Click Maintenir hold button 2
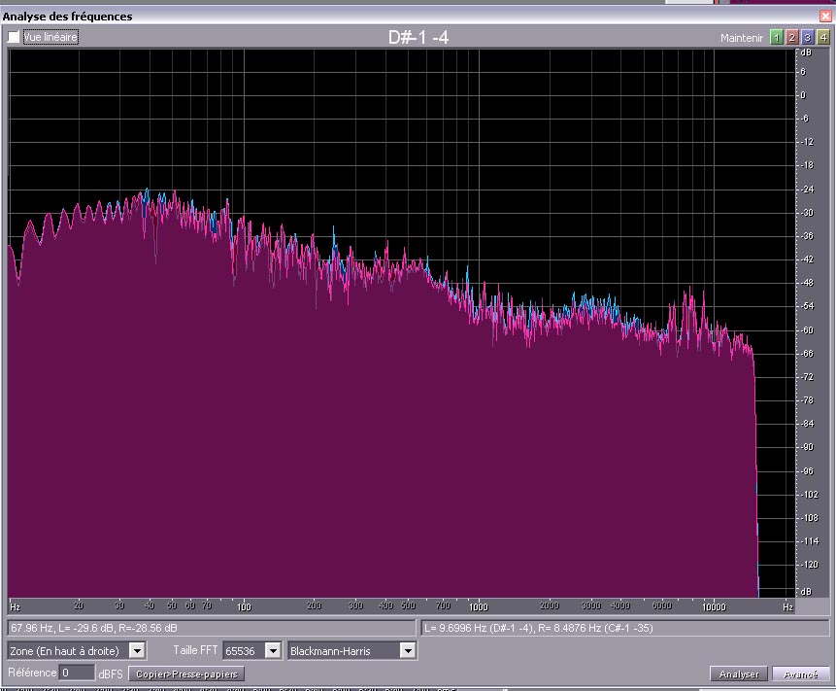 [x=791, y=37]
